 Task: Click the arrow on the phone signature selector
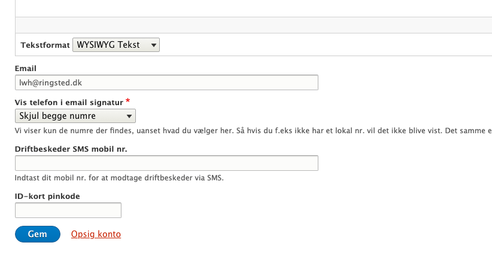point(129,116)
